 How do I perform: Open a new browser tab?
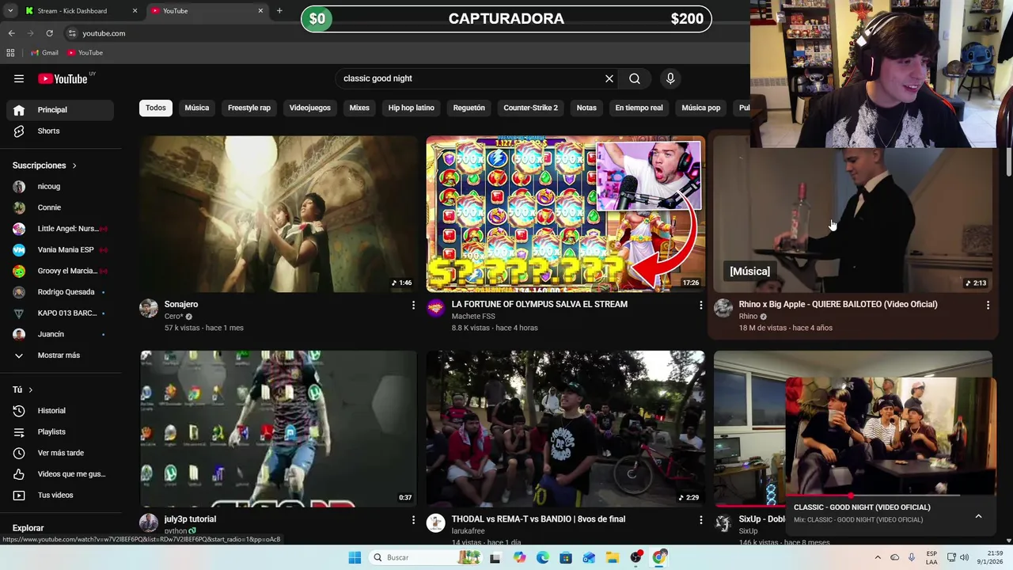pos(279,11)
